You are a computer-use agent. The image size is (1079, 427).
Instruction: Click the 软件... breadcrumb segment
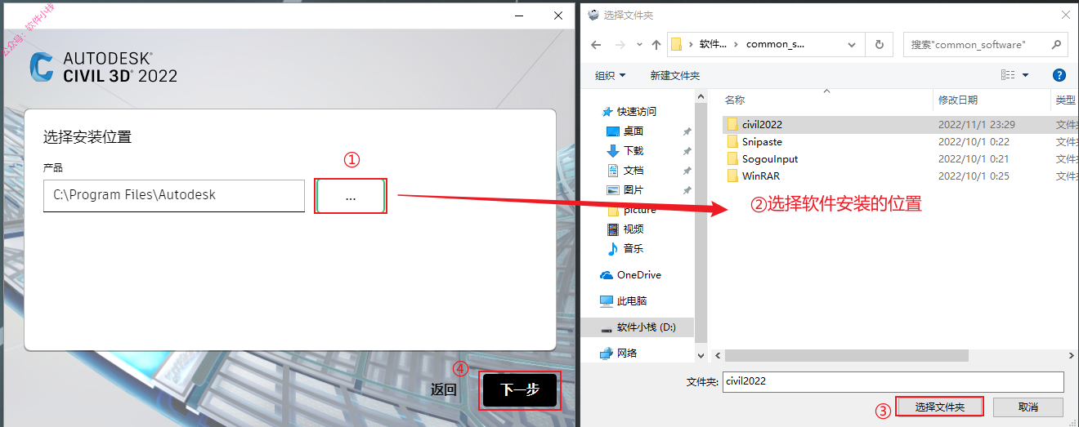713,45
